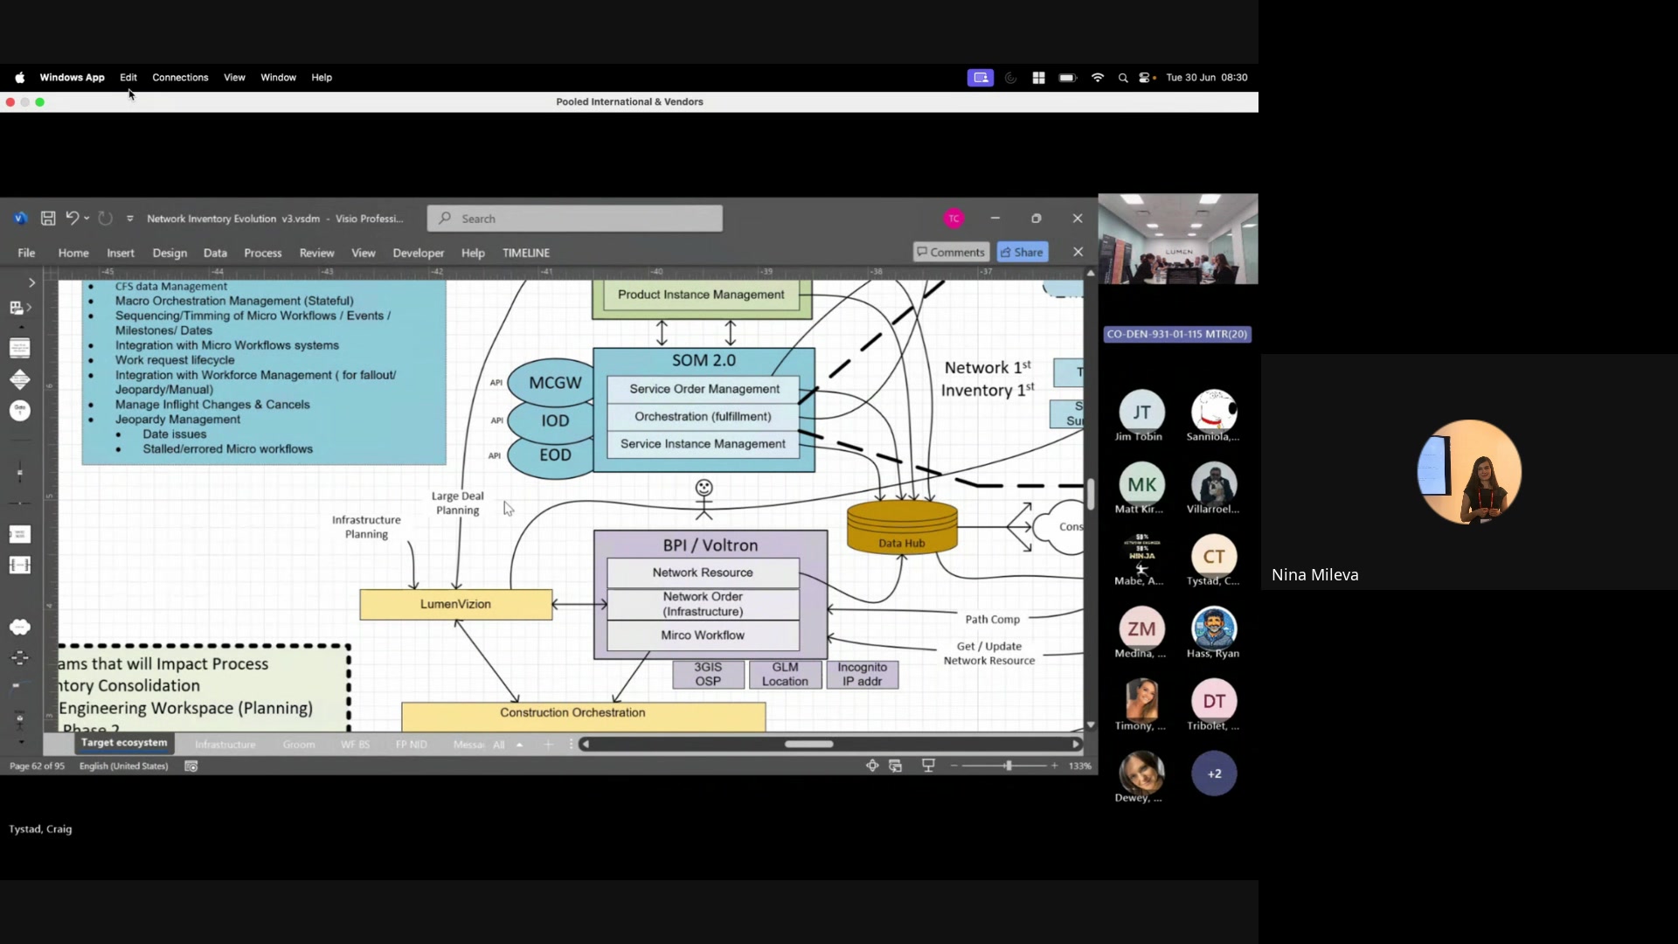Select the rectangle document shape in stencil
Screen dimensions: 1678x944
[x=19, y=348]
